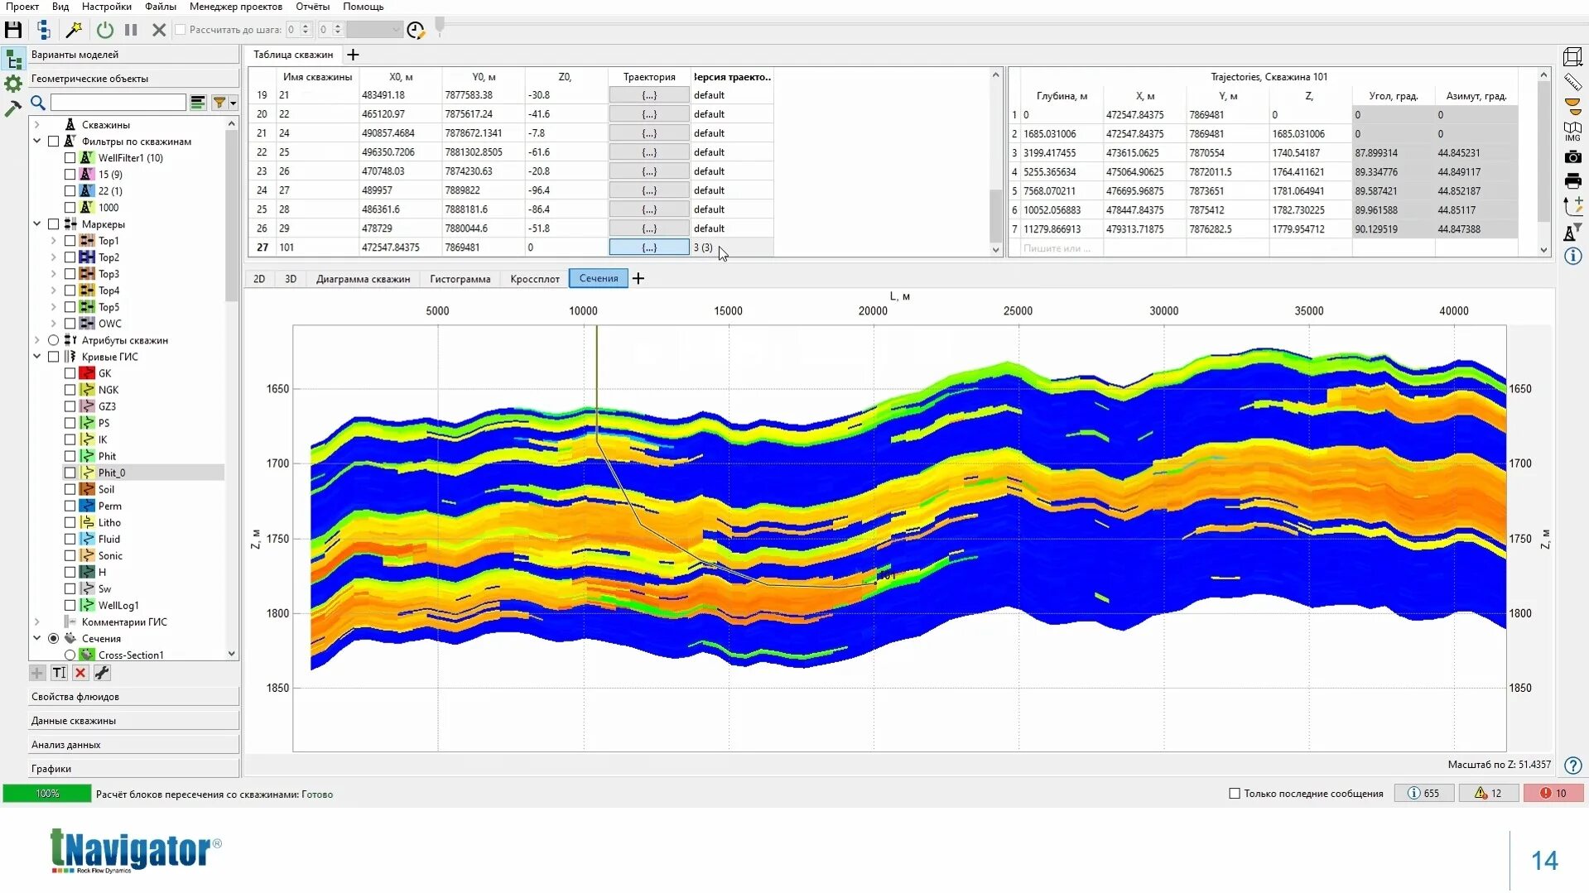Stop calculation with the X icon
The image size is (1589, 893).
click(159, 30)
